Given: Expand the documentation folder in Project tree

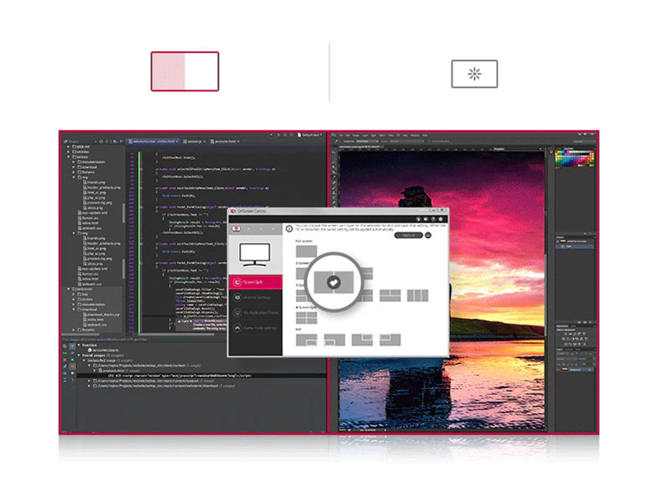Looking at the screenshot, I should [74, 161].
